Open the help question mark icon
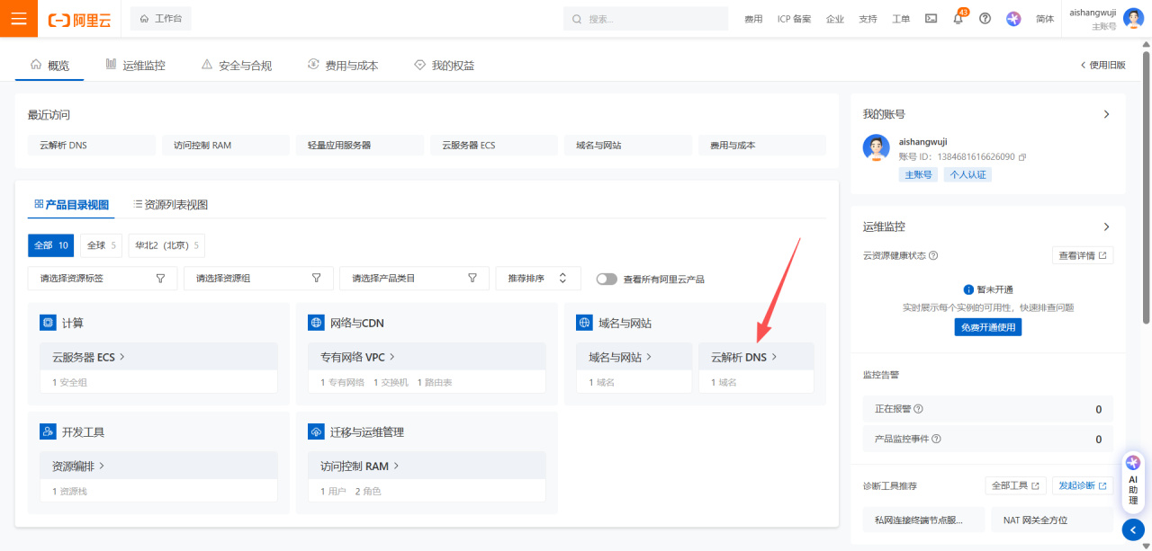The width and height of the screenshot is (1152, 551). click(x=985, y=19)
